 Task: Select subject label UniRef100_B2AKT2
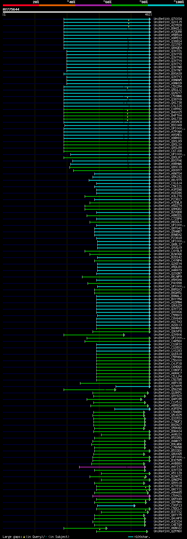point(168,476)
